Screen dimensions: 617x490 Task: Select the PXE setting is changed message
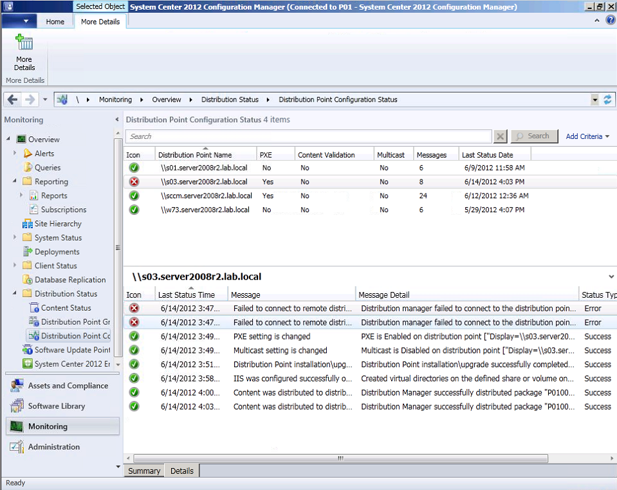click(370, 336)
